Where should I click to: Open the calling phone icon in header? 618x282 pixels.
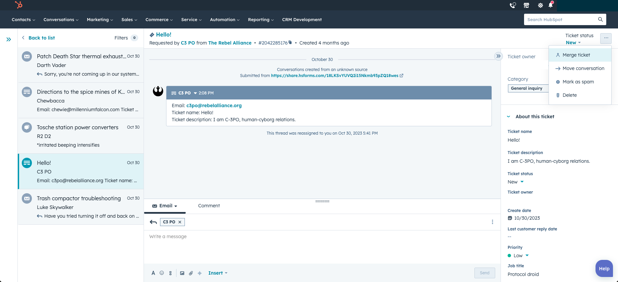(512, 5)
